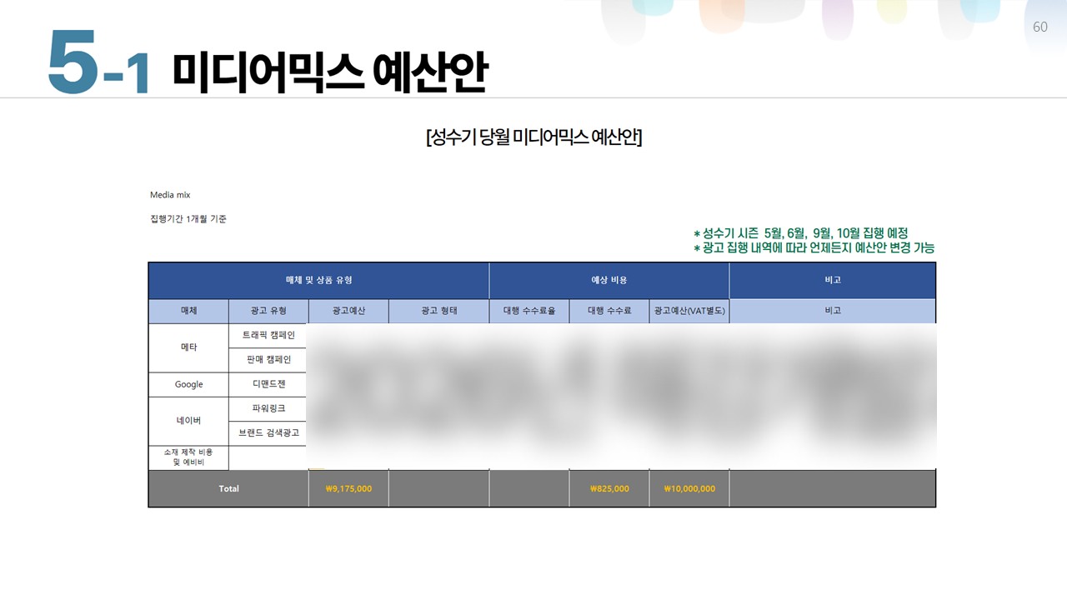The width and height of the screenshot is (1067, 600).
Task: Click the page number 60
Action: click(1039, 27)
